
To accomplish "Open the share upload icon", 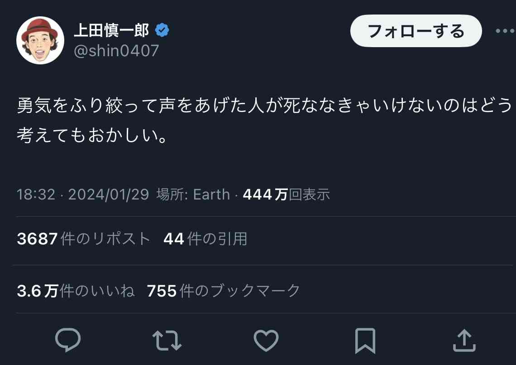I will (x=464, y=341).
